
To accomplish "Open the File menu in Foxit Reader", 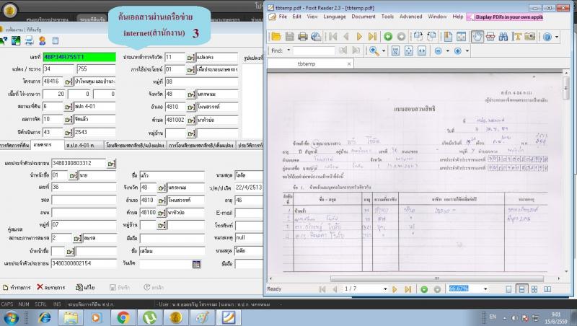I will pos(283,17).
